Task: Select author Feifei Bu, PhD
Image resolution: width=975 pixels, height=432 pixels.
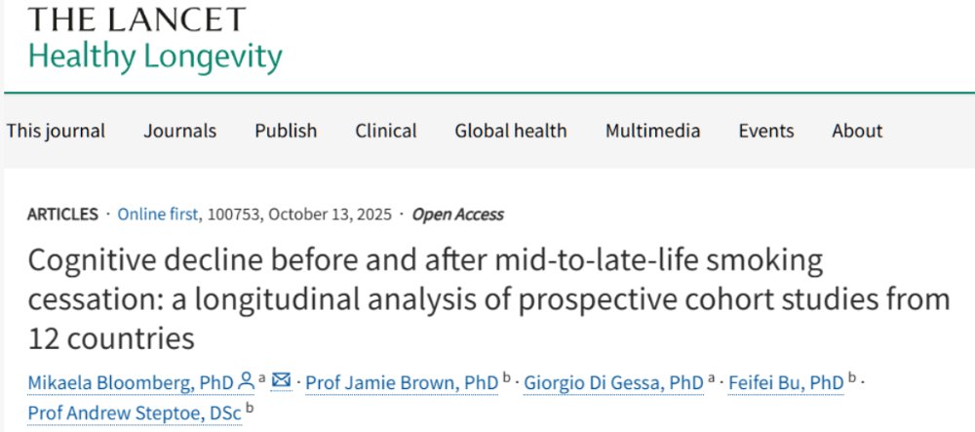Action: 786,382
